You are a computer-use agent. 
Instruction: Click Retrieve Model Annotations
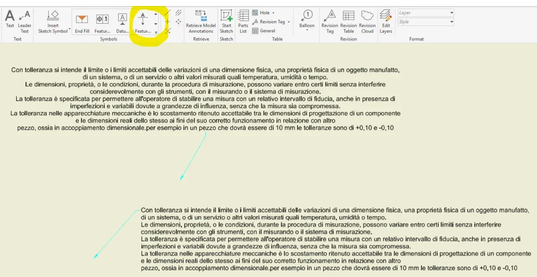click(x=201, y=21)
